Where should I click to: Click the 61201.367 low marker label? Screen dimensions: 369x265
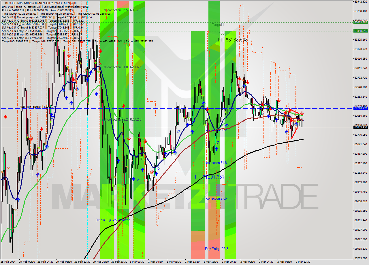pyautogui.click(x=210, y=177)
